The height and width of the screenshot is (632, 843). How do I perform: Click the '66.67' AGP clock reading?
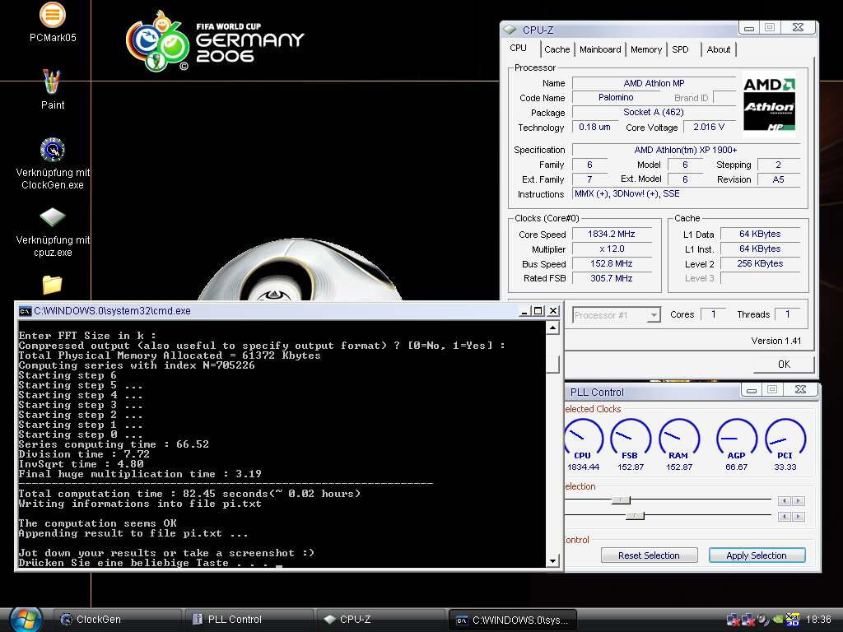point(737,467)
